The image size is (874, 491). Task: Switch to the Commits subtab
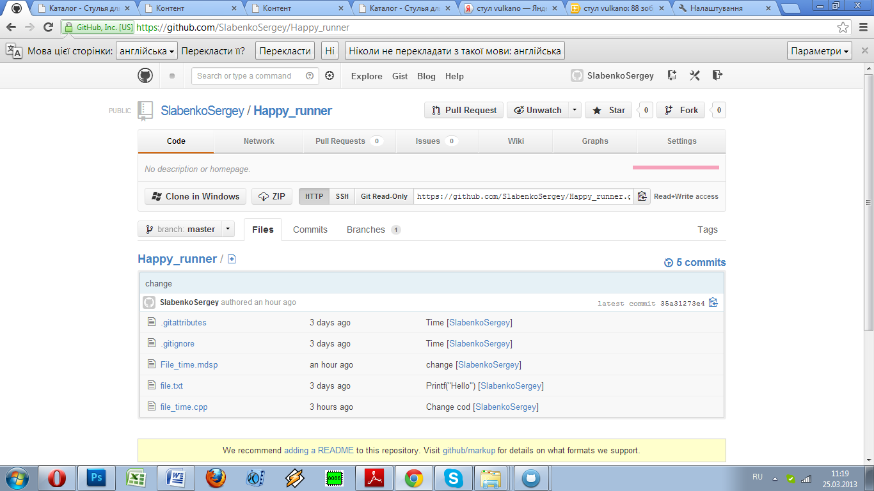coord(310,230)
